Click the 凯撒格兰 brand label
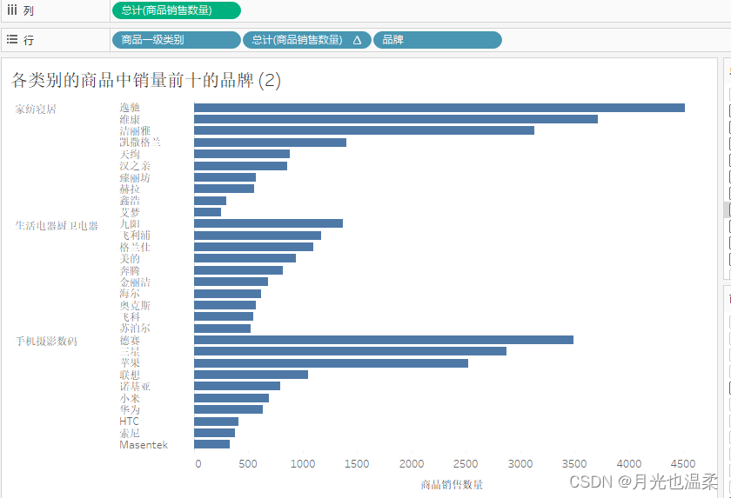The width and height of the screenshot is (731, 498). point(140,143)
